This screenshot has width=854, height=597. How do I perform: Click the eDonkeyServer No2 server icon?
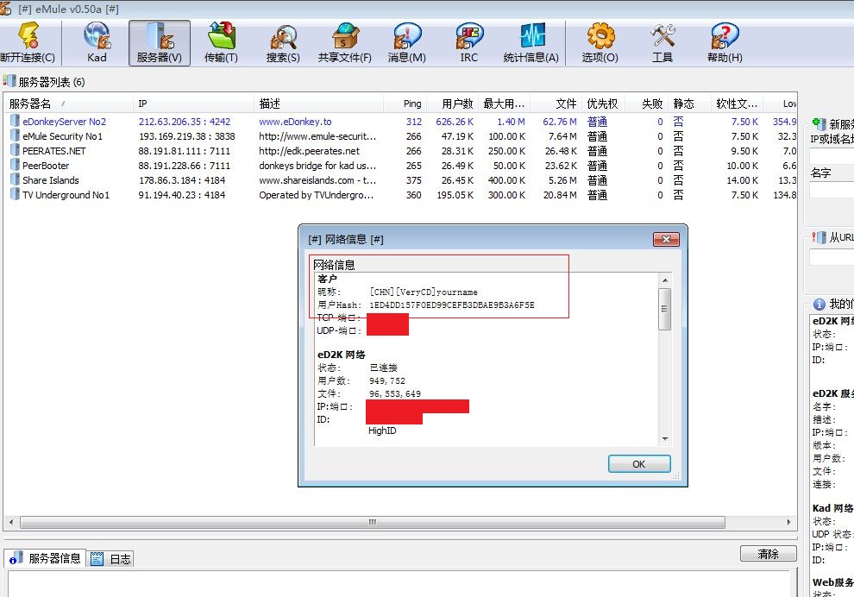point(15,121)
